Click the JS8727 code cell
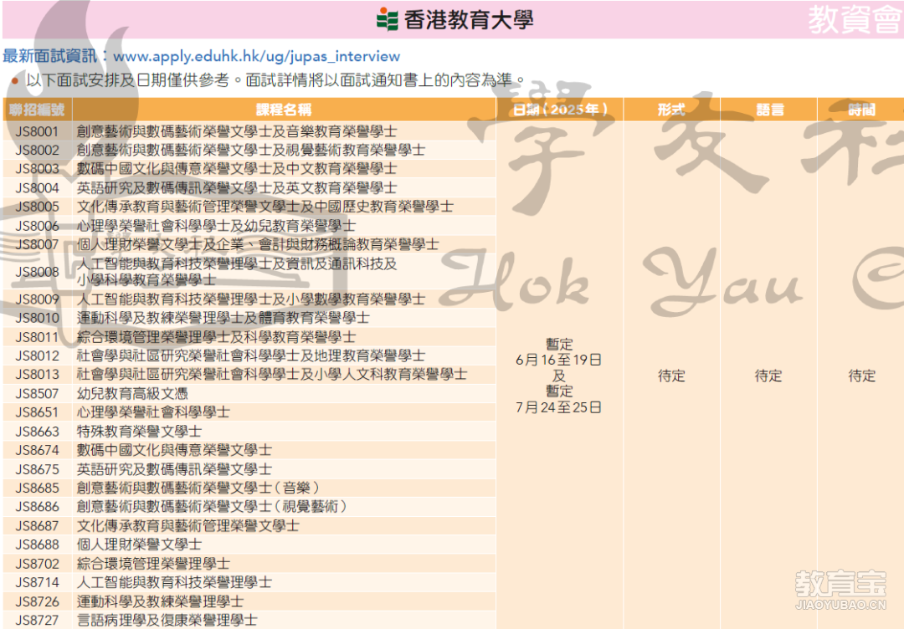904x629 pixels. click(x=37, y=620)
